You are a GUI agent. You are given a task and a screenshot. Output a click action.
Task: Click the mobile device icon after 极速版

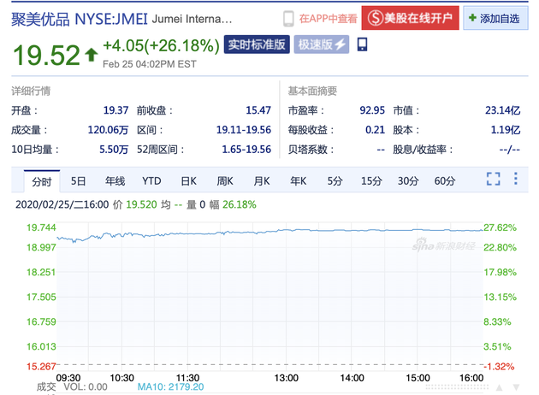[x=362, y=44]
